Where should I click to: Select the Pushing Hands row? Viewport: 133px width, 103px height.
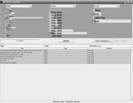[x=65, y=57]
